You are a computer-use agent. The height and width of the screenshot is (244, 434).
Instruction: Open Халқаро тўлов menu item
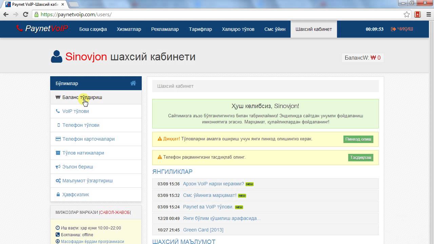tap(238, 29)
